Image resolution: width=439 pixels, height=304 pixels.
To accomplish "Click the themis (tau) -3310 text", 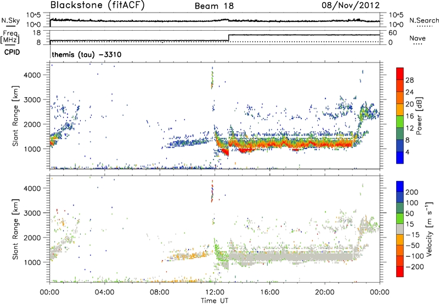I will point(87,54).
